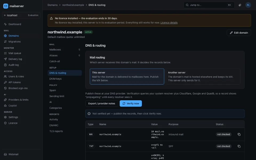Click the Providers & limits sparkle icon
Viewport: 256px width, 160px height.
click(x=5, y=100)
